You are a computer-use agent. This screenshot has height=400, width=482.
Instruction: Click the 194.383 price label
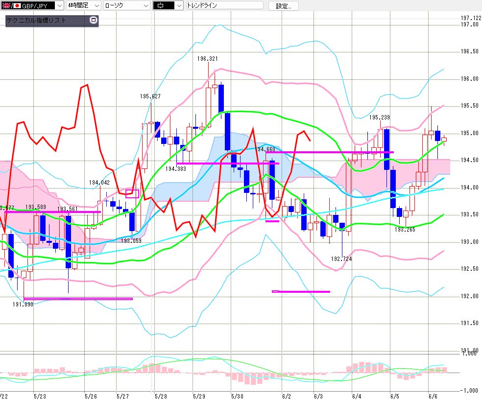tap(175, 168)
